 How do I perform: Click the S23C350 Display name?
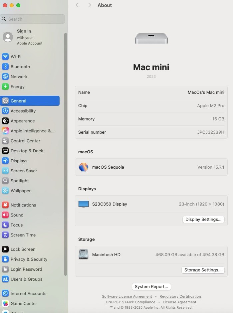110,204
